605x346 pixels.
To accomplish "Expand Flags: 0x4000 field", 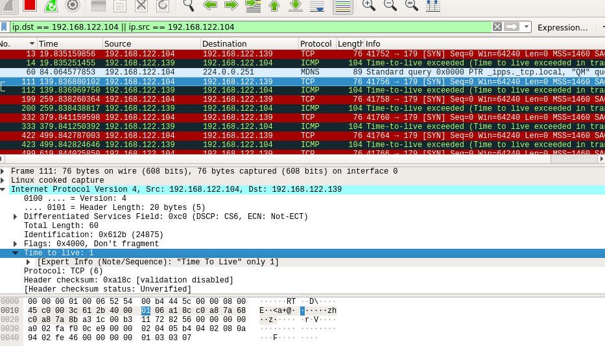I will (15, 244).
